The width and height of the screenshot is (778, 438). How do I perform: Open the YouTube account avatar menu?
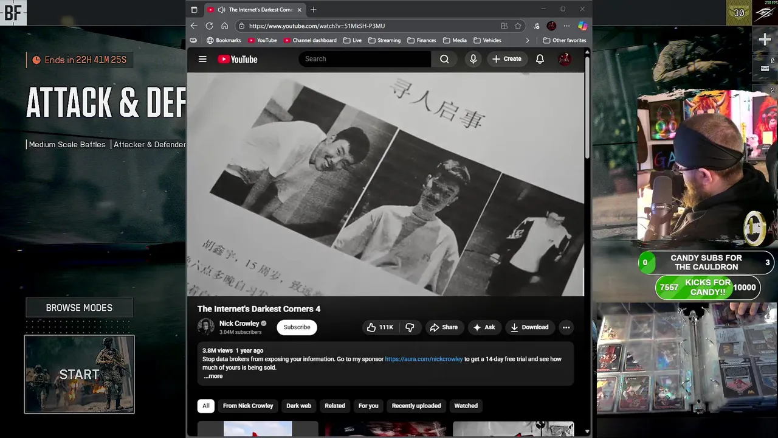pyautogui.click(x=565, y=59)
